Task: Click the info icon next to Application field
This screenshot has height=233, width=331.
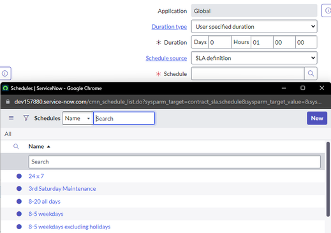Action: point(327,10)
